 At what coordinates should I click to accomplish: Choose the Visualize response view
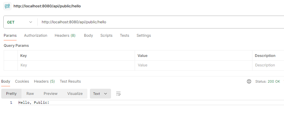(x=75, y=94)
